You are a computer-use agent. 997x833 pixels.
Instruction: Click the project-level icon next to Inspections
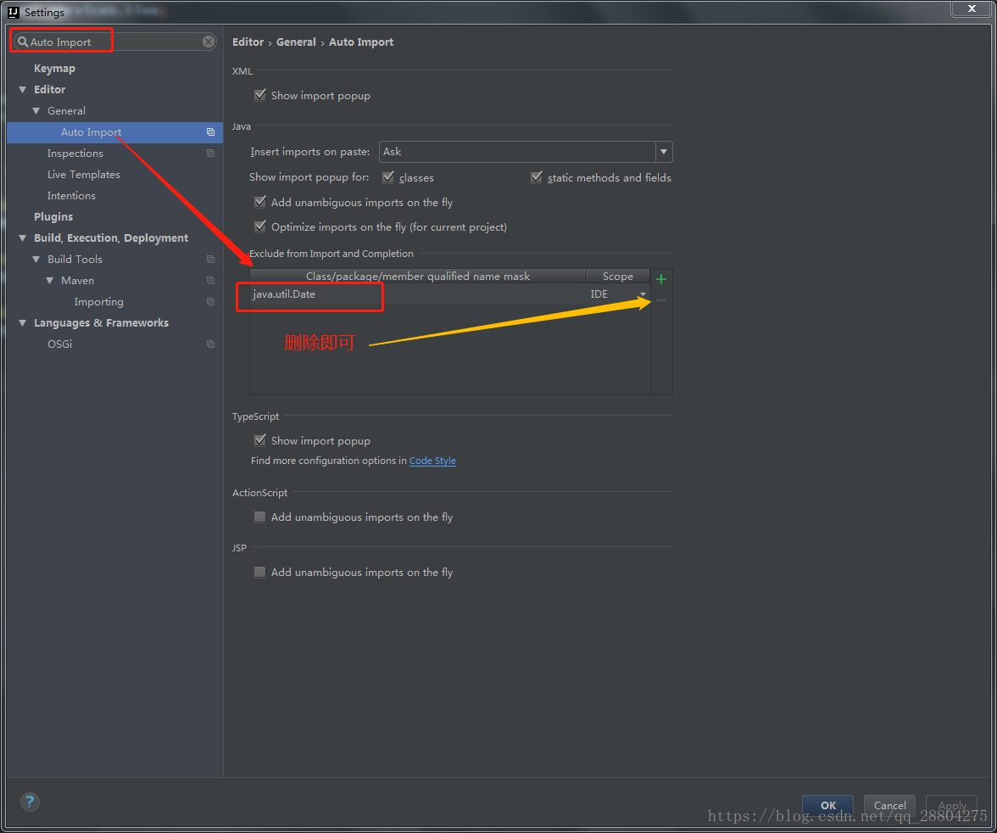tap(210, 154)
